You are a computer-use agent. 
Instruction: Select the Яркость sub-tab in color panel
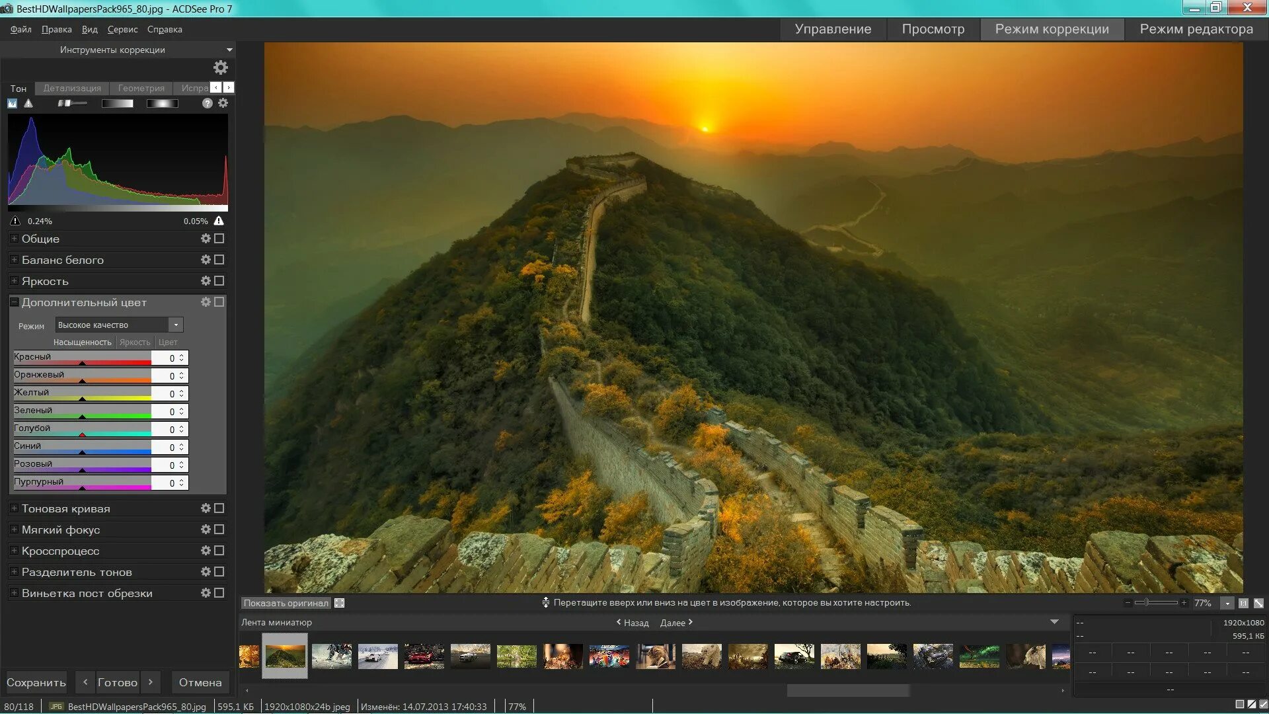[x=135, y=342]
